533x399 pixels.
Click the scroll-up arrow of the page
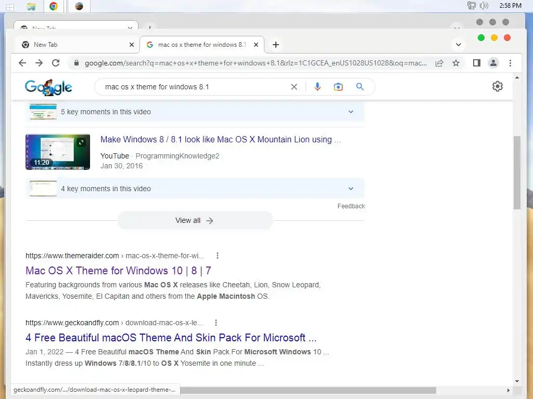click(x=517, y=78)
